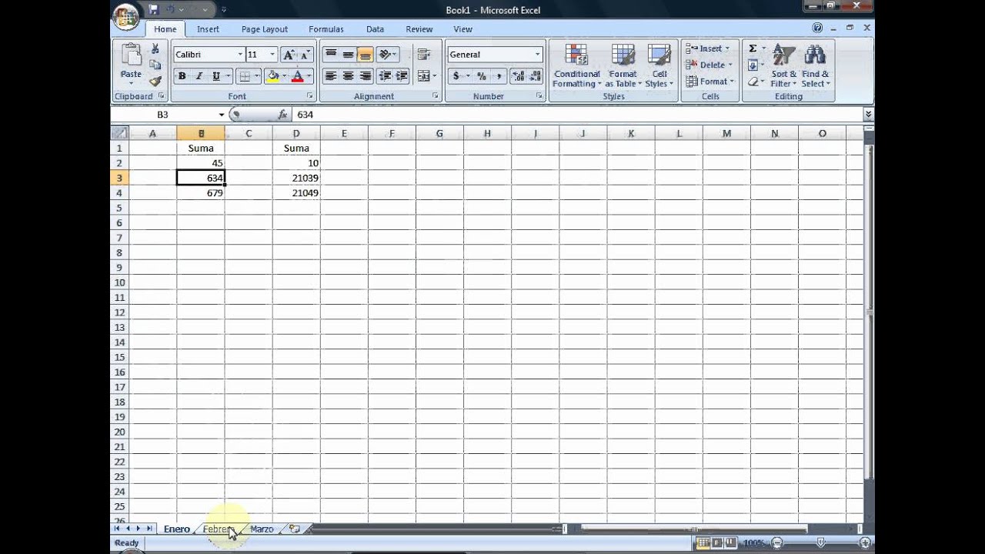Apply yellow Fill Color bucket

(272, 76)
